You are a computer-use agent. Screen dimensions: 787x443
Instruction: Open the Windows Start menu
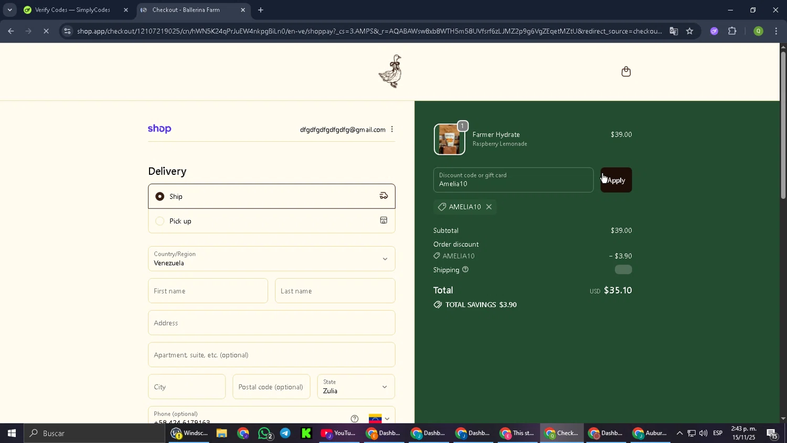[x=12, y=433]
